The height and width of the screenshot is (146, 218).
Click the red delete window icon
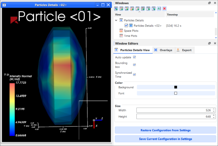coord(165,8)
